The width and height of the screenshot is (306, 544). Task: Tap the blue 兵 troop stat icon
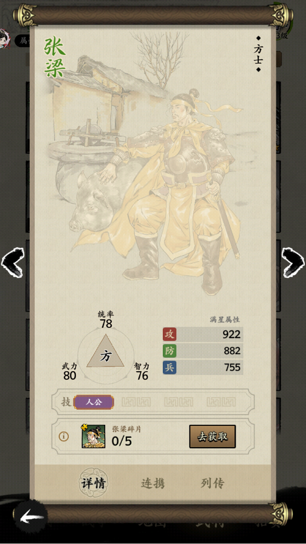click(170, 367)
